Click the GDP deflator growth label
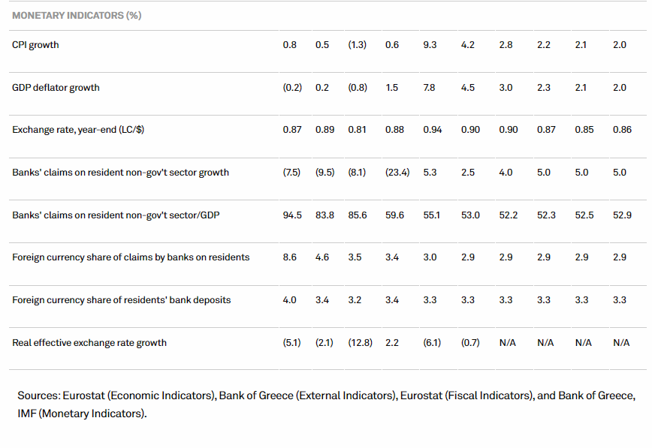 56,88
